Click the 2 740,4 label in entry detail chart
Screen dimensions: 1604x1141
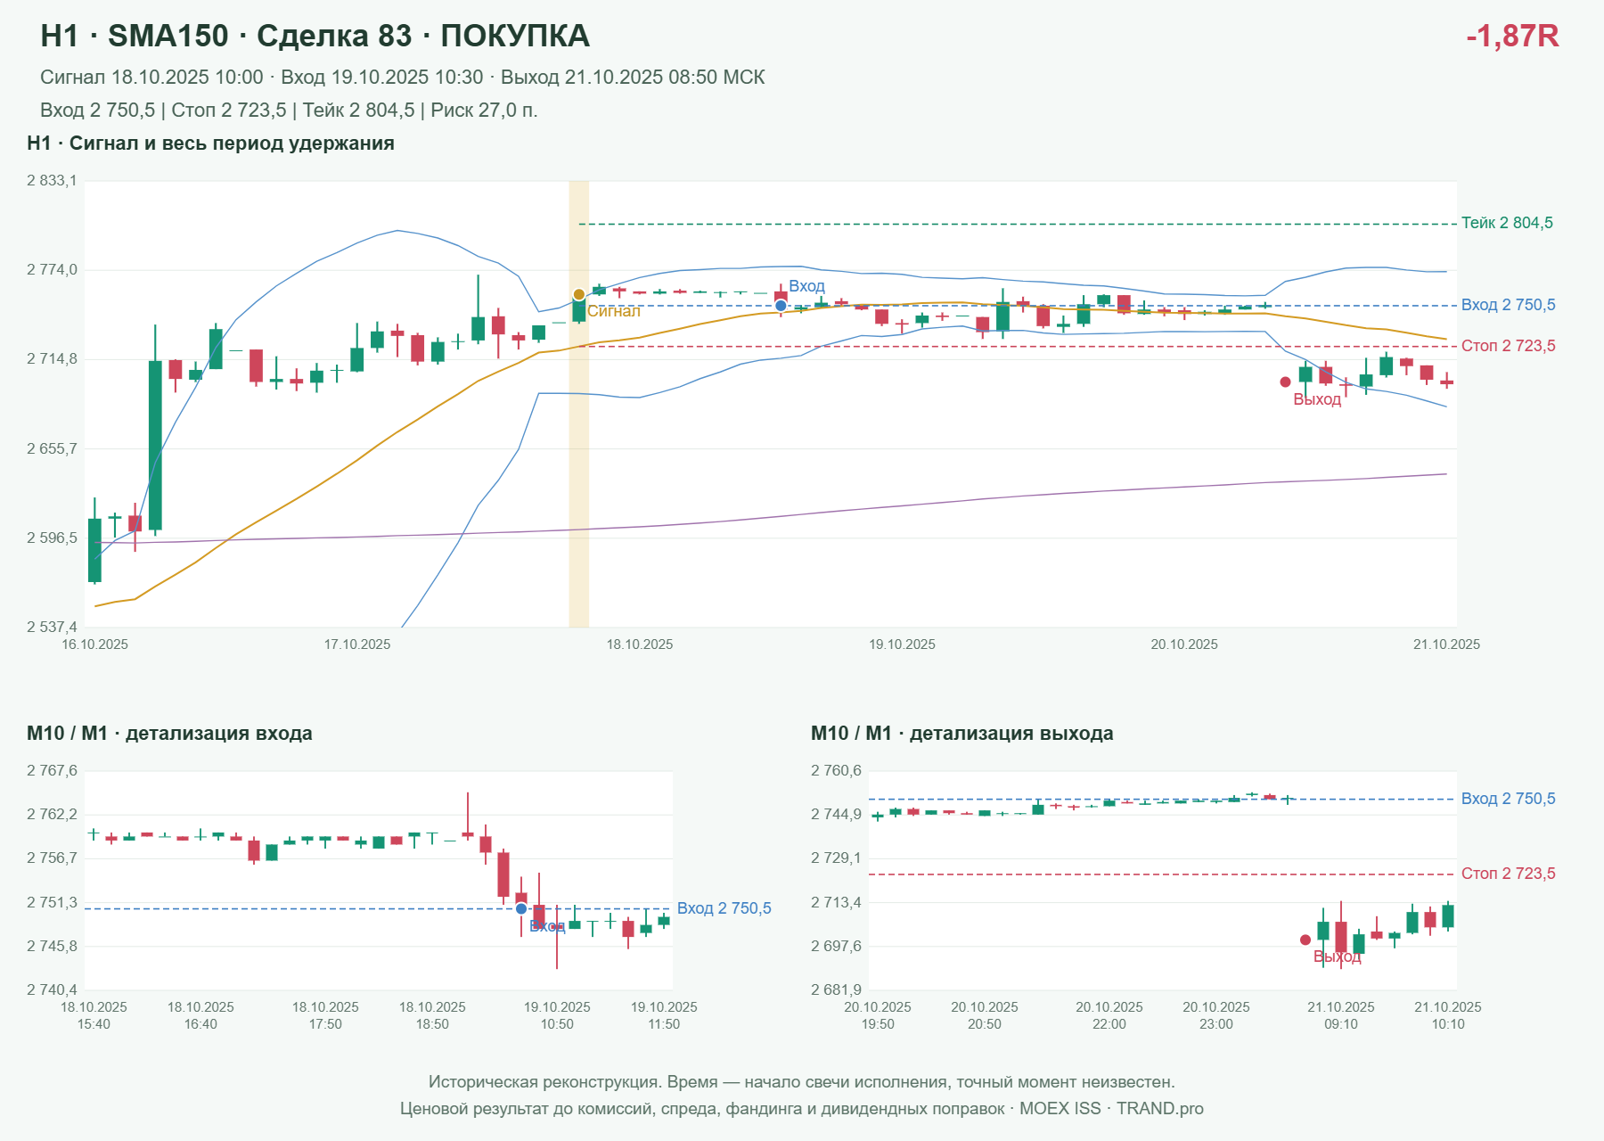[52, 990]
